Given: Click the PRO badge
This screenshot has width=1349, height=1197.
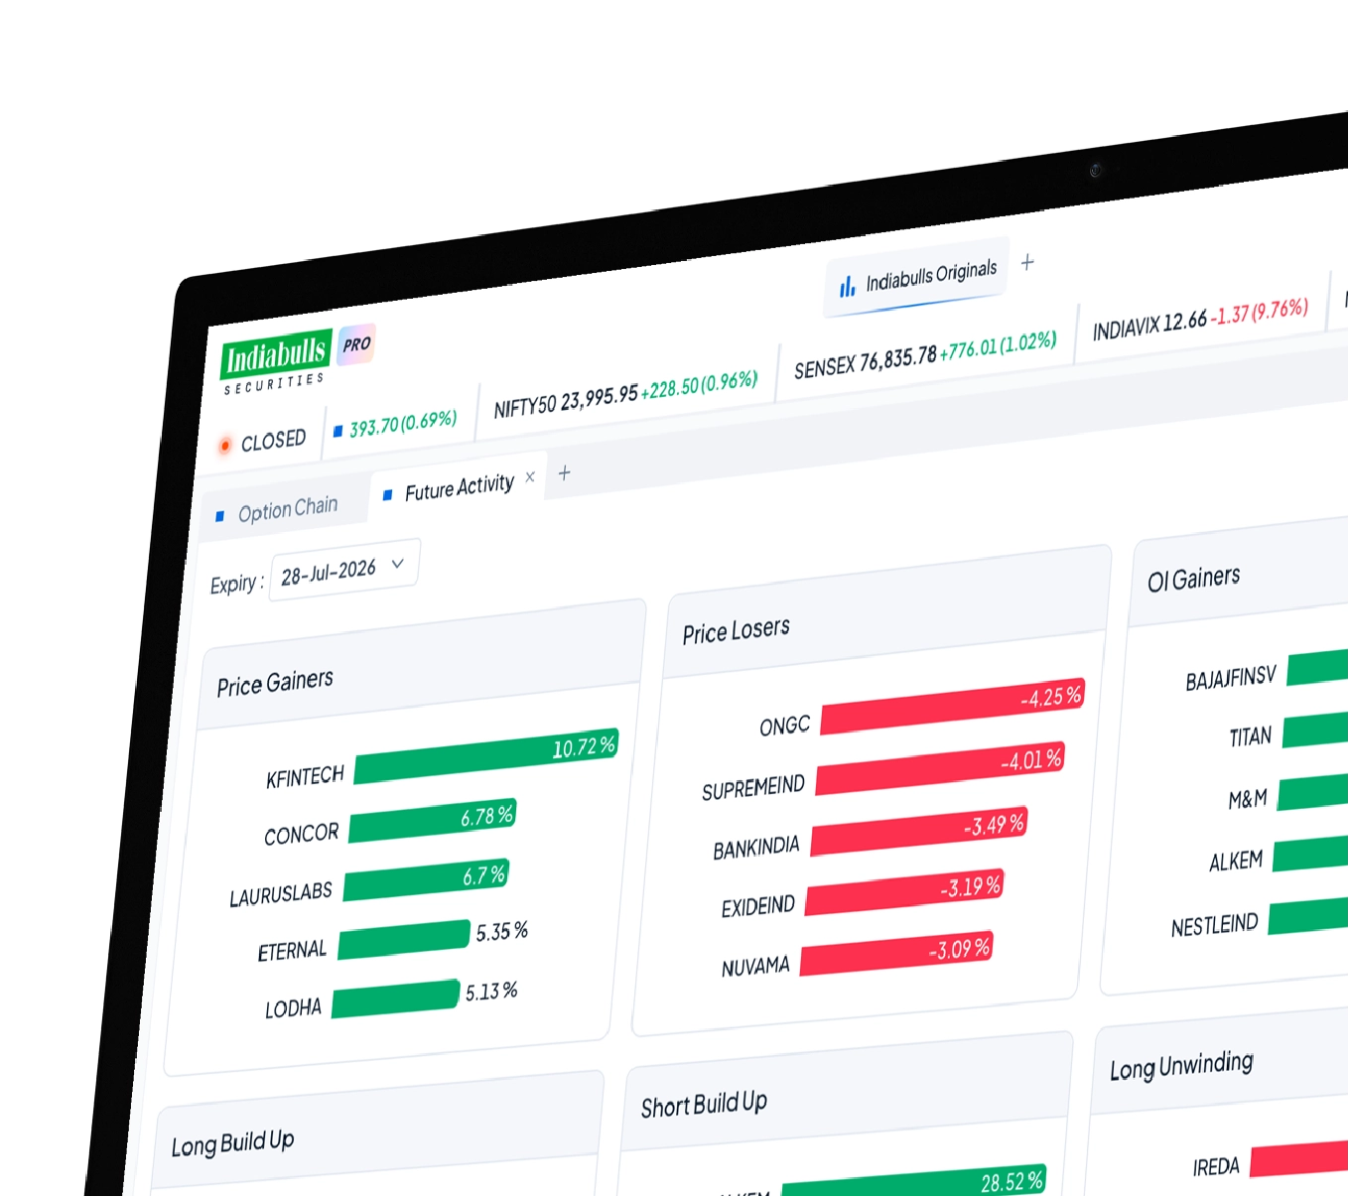Looking at the screenshot, I should click(x=356, y=344).
